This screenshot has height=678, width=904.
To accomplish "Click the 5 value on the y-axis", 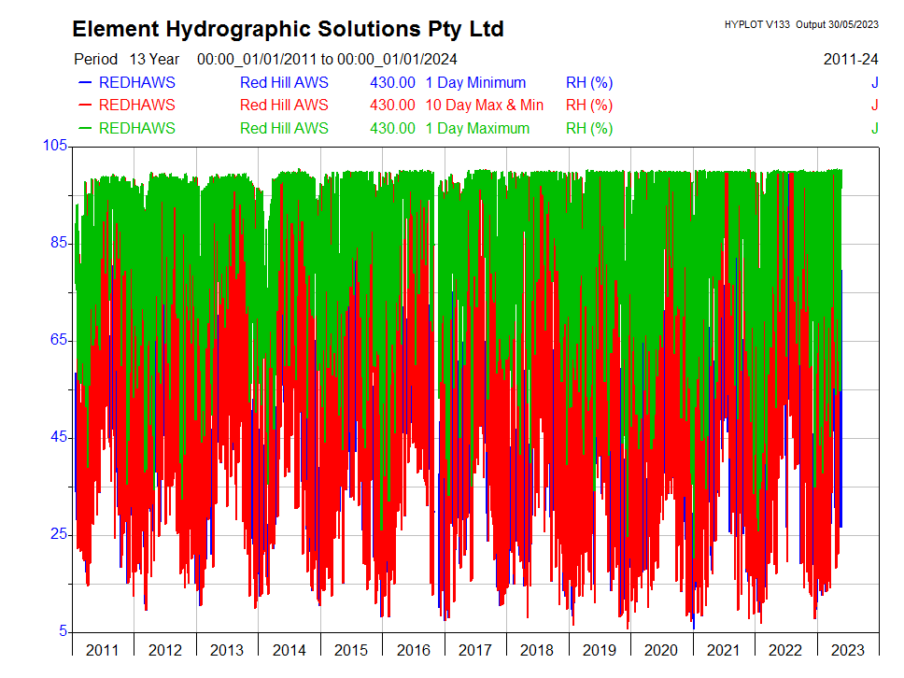I will (63, 632).
